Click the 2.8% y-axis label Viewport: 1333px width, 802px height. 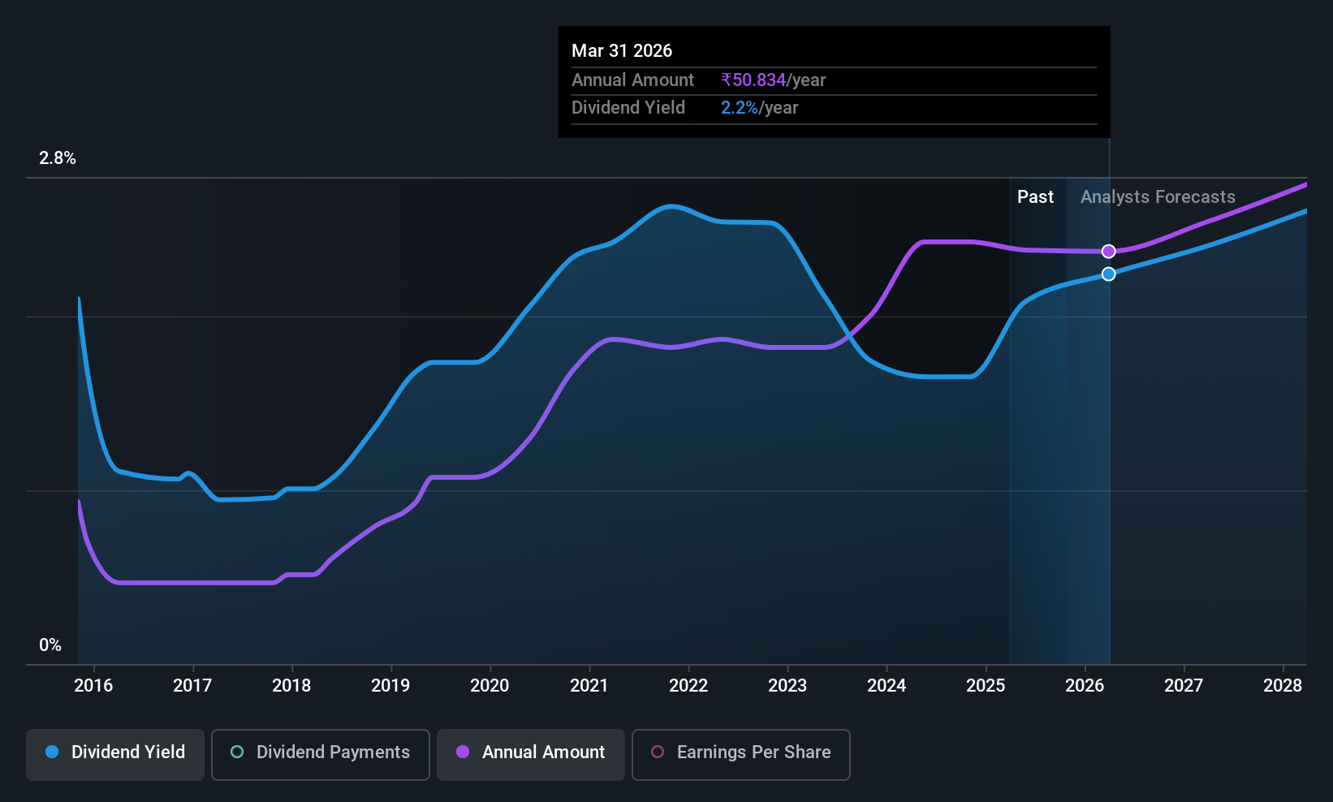tap(58, 158)
